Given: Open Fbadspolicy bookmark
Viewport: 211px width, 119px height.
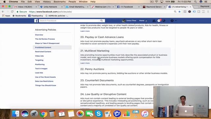Looking at the screenshot, I should tap(36, 16).
